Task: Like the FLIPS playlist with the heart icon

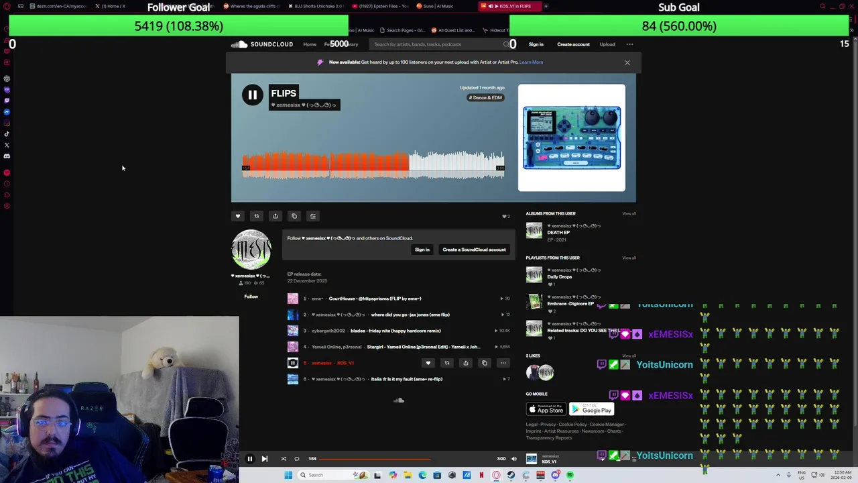Action: [x=237, y=216]
